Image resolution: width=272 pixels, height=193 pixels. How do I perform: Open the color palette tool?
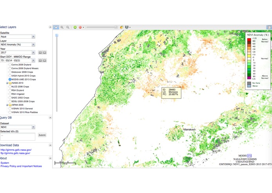(x=122, y=27)
